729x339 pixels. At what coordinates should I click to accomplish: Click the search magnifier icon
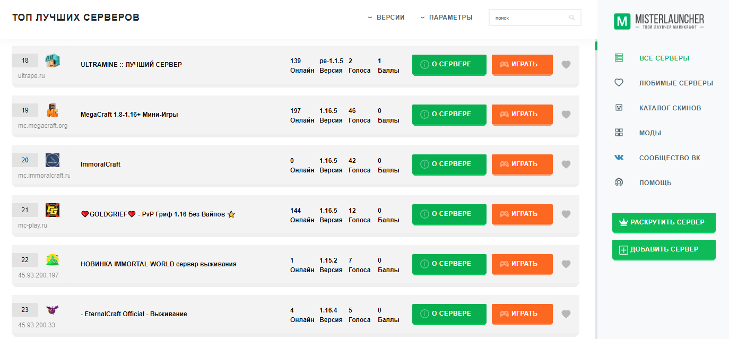[572, 18]
